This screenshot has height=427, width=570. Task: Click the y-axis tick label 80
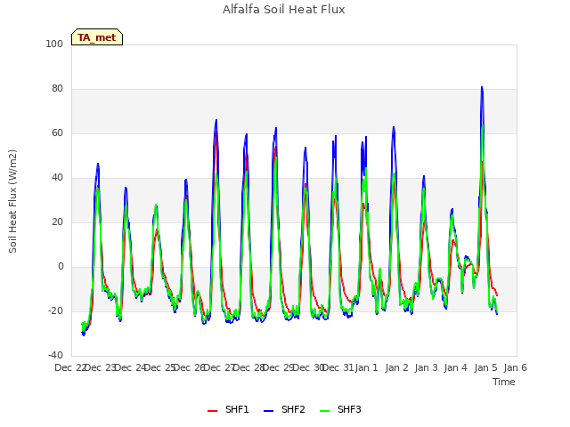coord(57,89)
